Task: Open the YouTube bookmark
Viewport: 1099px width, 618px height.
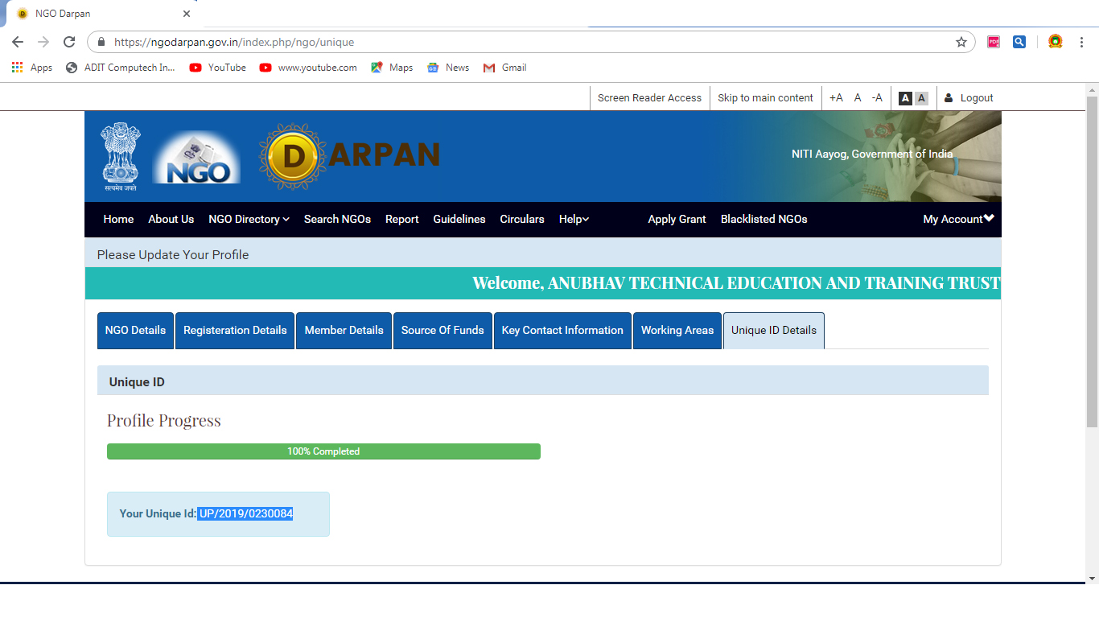Action: point(218,68)
